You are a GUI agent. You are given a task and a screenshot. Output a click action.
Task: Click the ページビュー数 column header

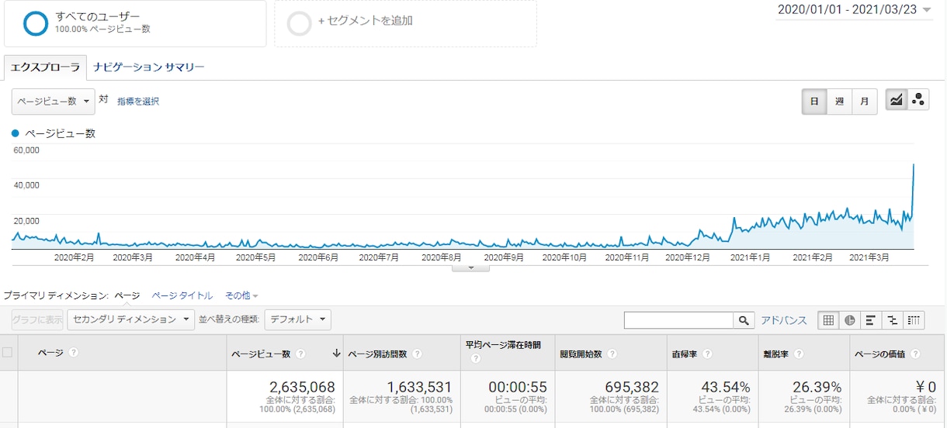click(x=261, y=354)
